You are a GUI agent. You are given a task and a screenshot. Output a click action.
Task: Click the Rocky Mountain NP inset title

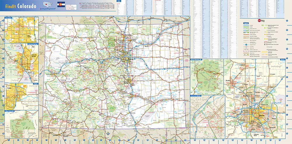point(196,59)
